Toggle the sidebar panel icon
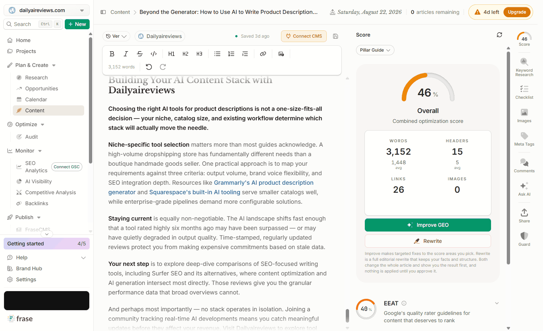Screen dimensions: 543x331 tap(103, 12)
